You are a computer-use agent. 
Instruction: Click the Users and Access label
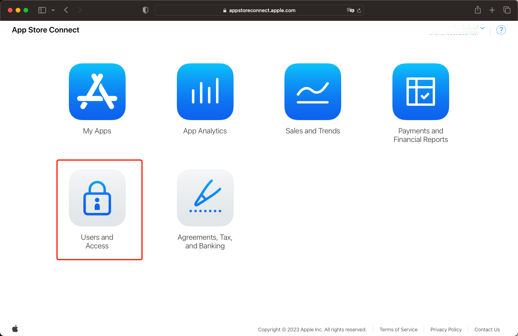97,242
